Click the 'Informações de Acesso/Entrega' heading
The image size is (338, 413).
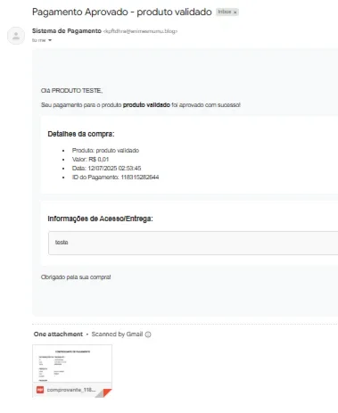pos(100,219)
